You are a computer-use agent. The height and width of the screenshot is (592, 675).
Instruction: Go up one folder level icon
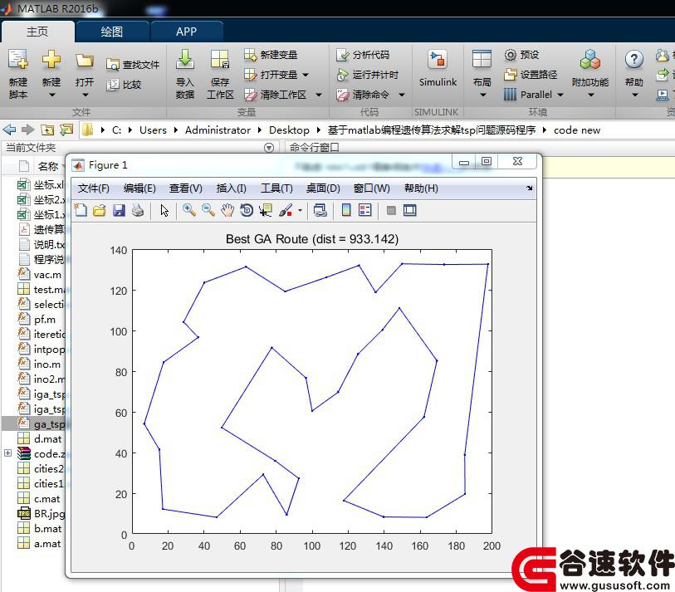pyautogui.click(x=47, y=130)
